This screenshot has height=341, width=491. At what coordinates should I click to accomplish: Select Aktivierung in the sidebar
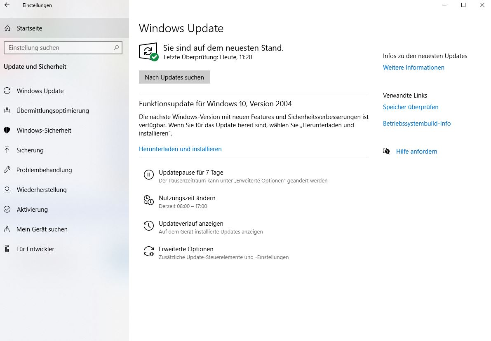pos(64,209)
